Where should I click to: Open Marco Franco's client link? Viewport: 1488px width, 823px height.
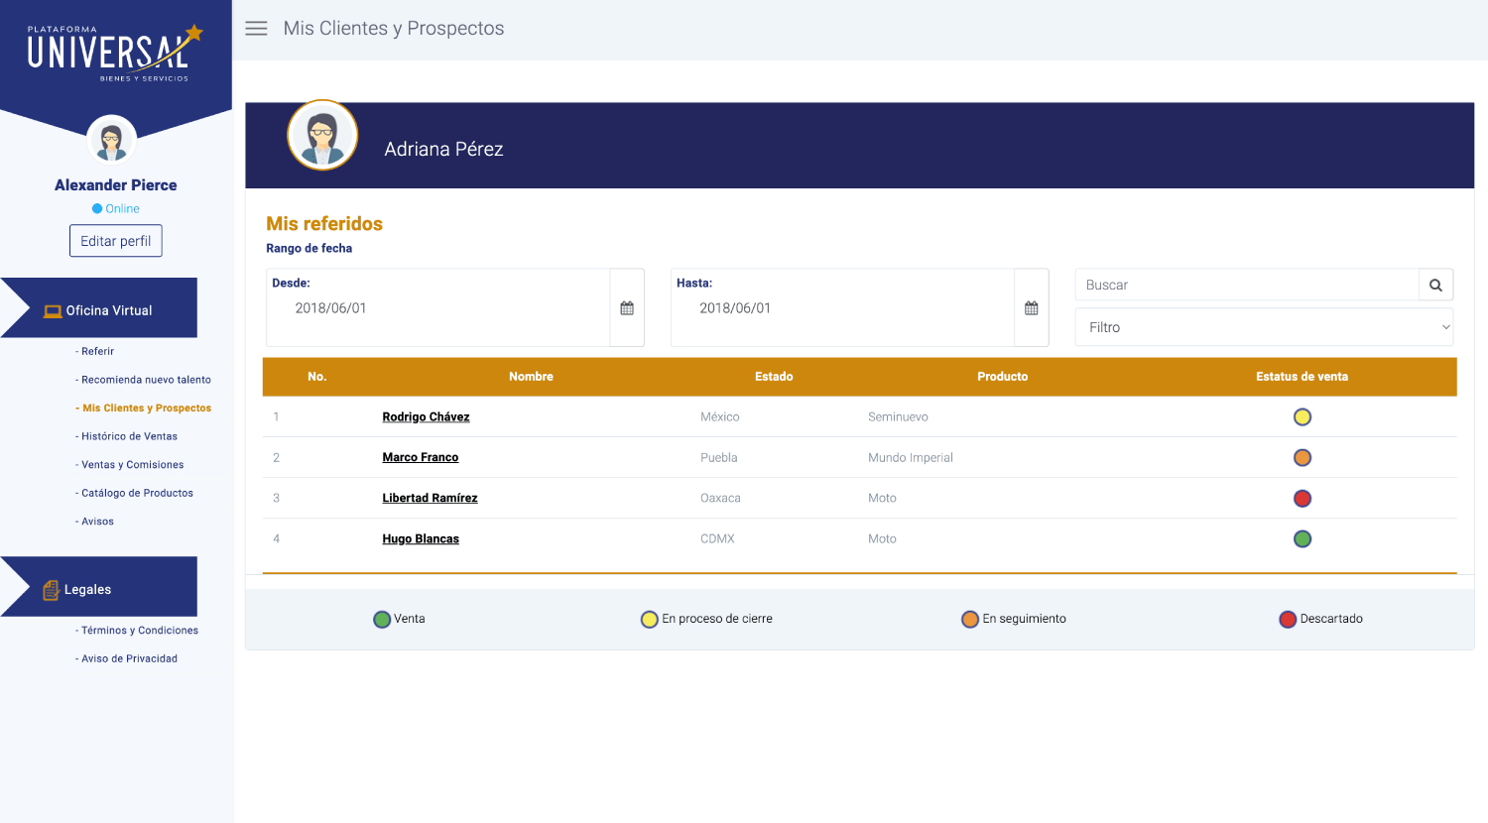click(421, 458)
